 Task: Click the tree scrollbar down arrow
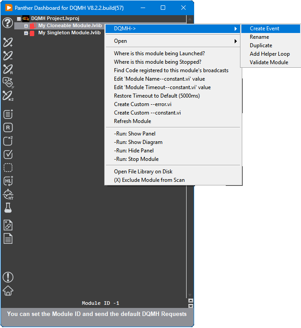(190, 295)
